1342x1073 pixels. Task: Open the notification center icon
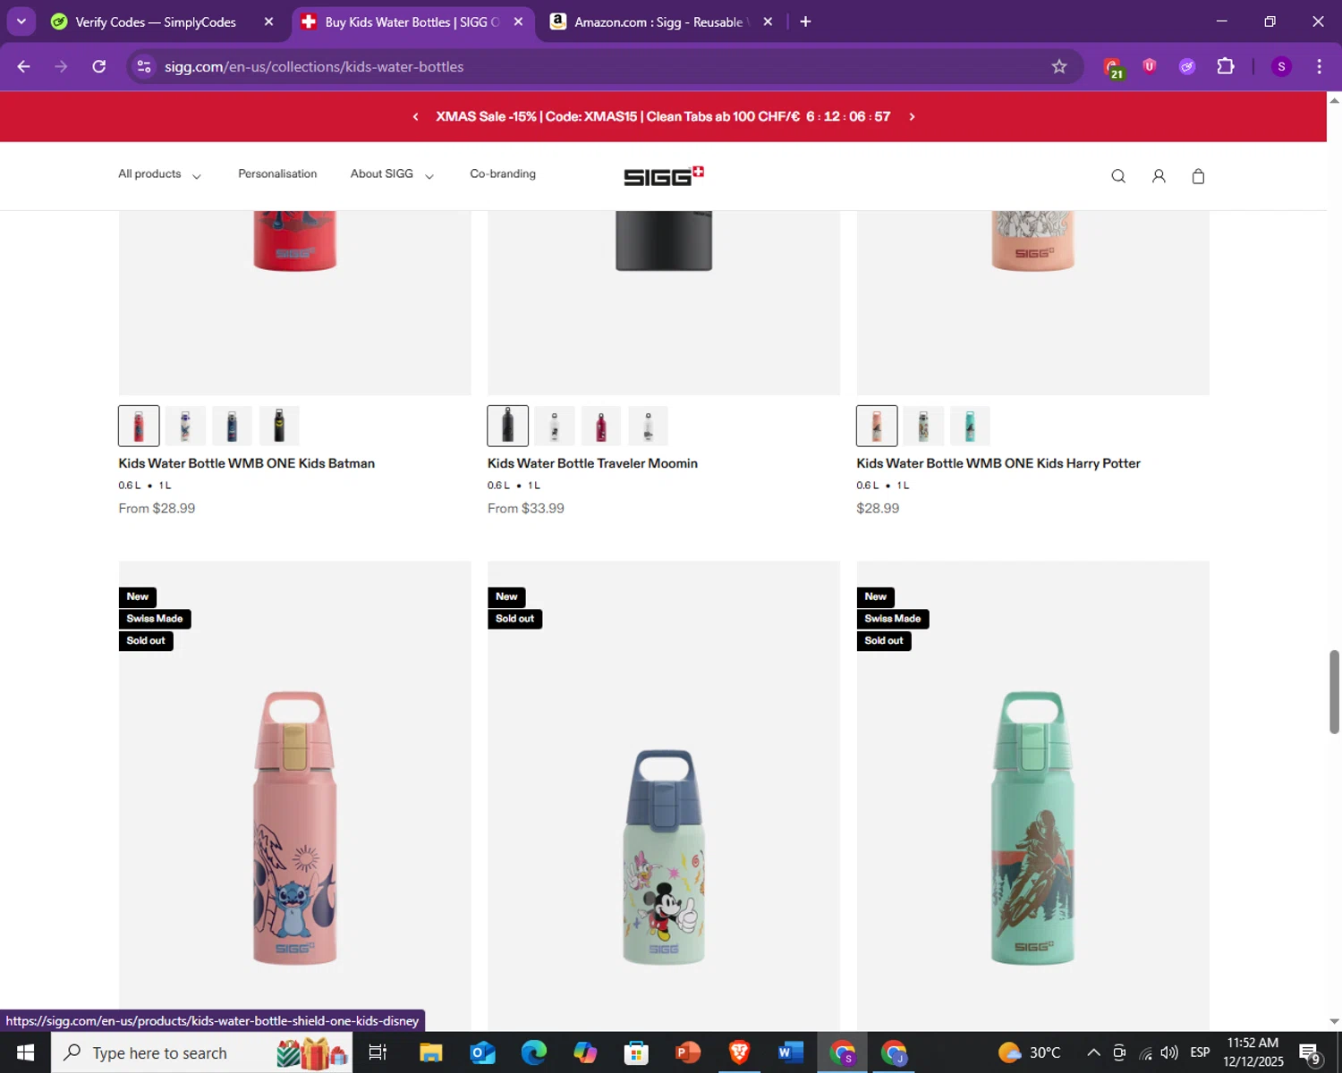click(x=1310, y=1053)
